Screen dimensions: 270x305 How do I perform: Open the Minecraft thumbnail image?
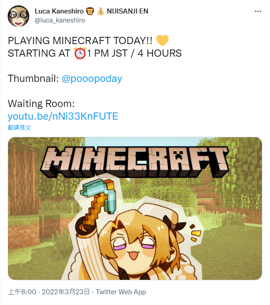[135, 209]
